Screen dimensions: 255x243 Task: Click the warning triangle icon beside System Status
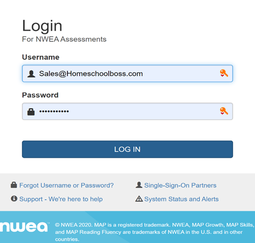point(139,199)
